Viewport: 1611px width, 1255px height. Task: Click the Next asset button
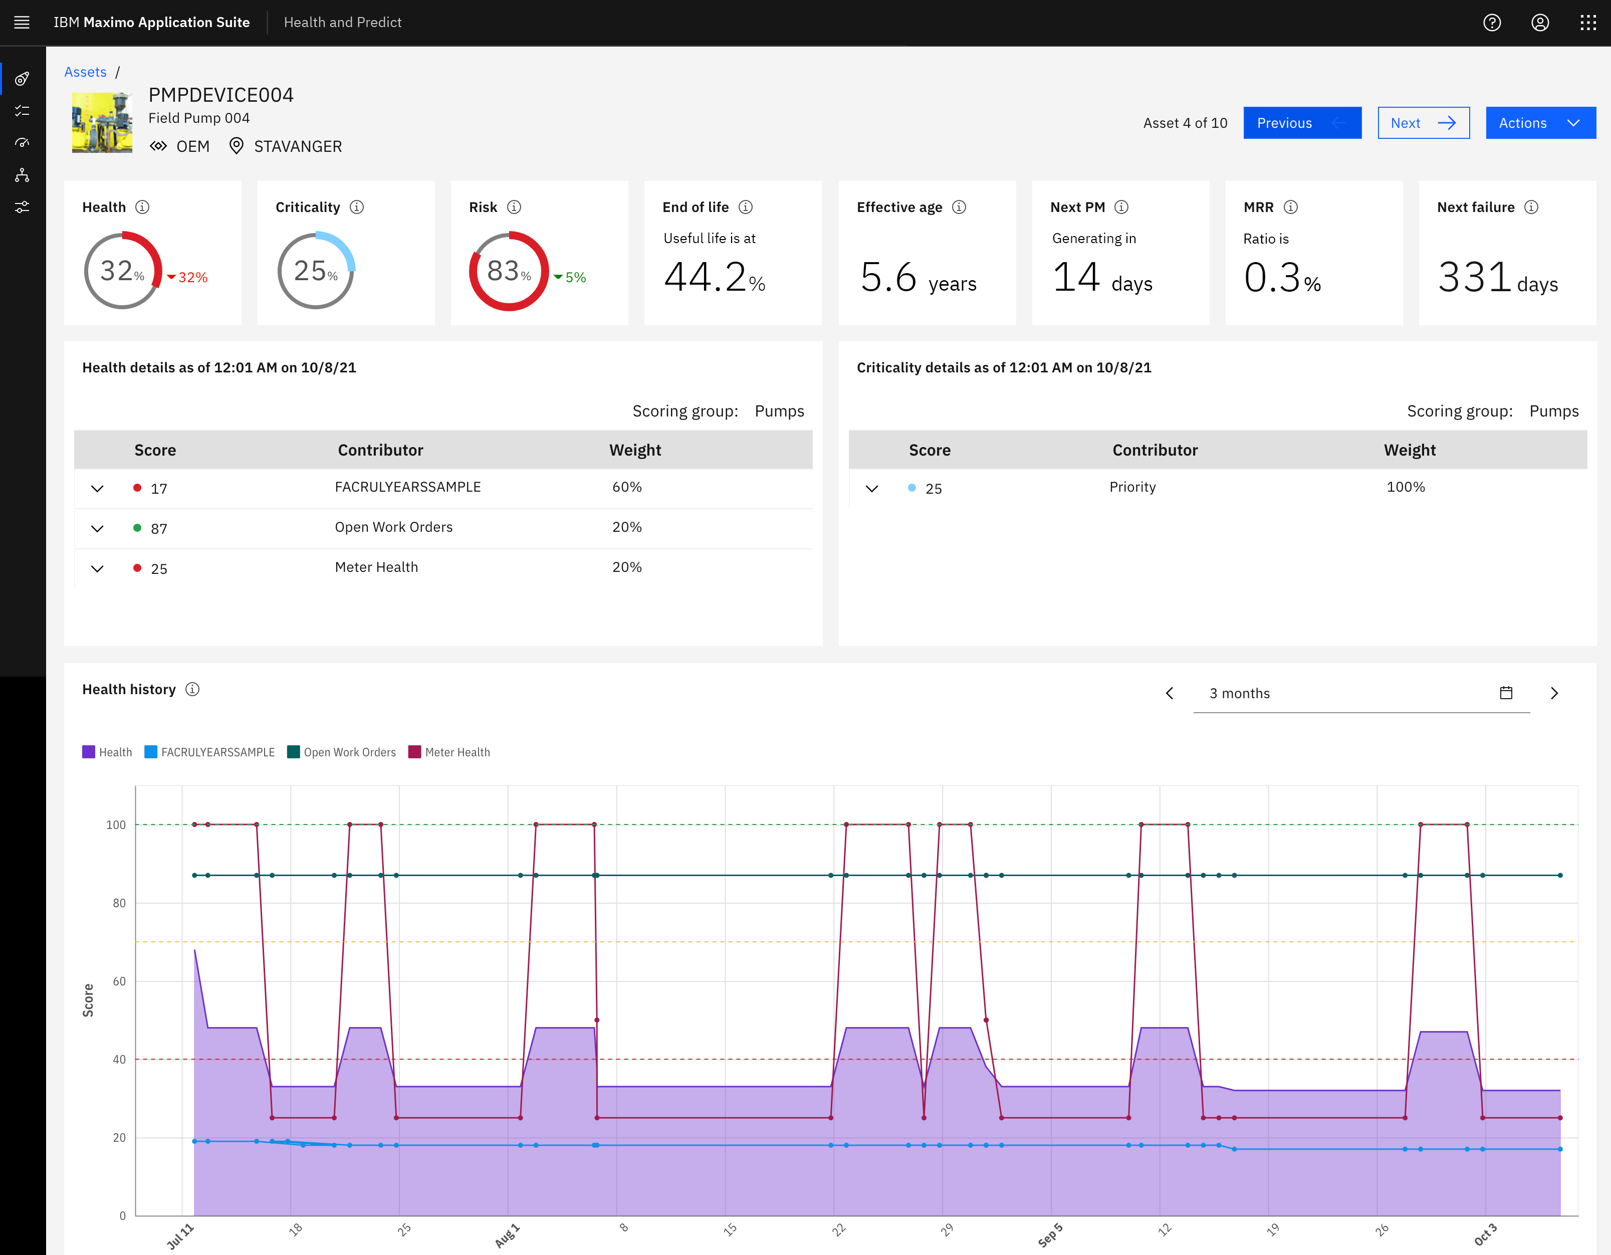pos(1422,123)
